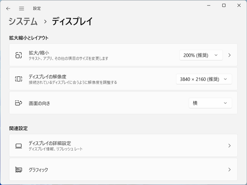
Task: Click the ディスプレイの詳細設定 monitor icon
Action: (18, 146)
